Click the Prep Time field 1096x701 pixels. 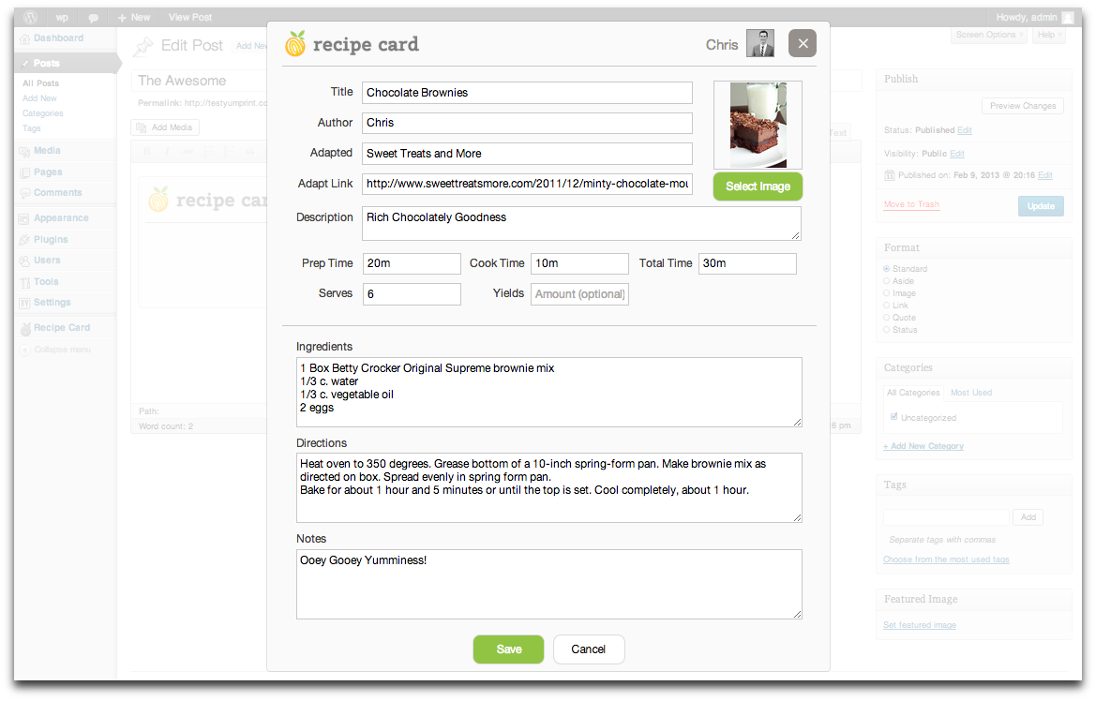coord(412,263)
